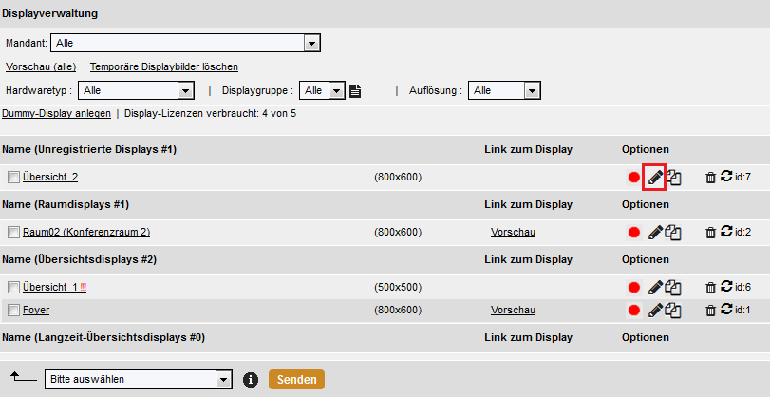
Task: Open the Auflösung dropdown
Action: click(504, 90)
